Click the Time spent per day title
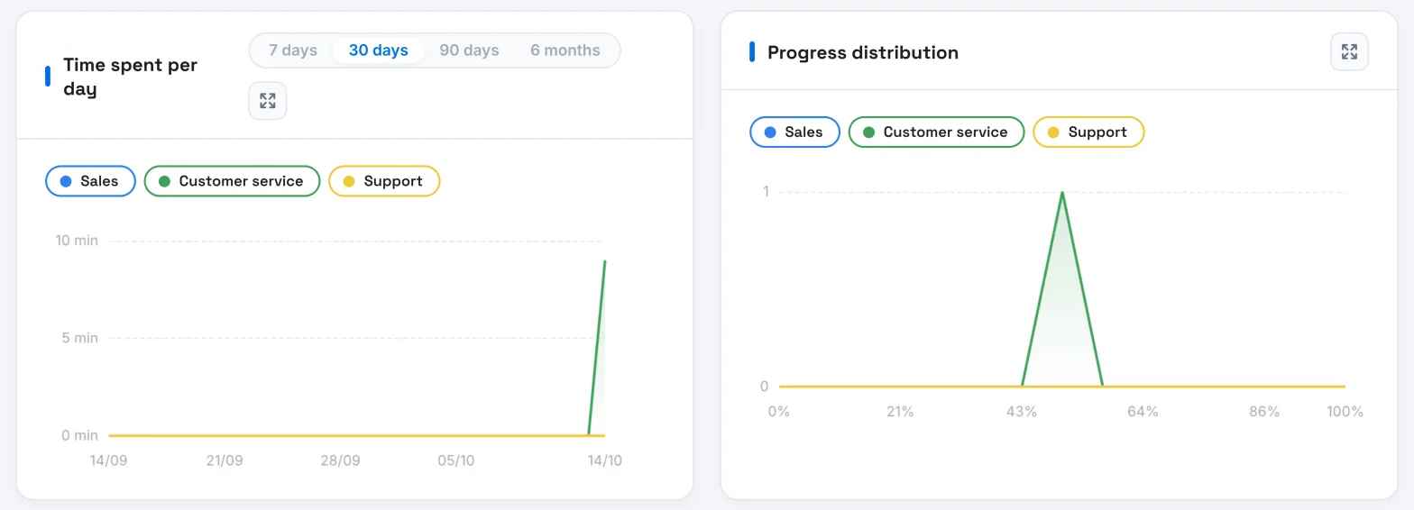 pyautogui.click(x=130, y=77)
